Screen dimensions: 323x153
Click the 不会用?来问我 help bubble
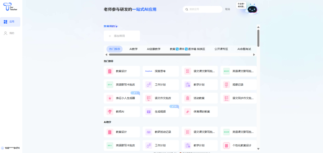point(241,5)
